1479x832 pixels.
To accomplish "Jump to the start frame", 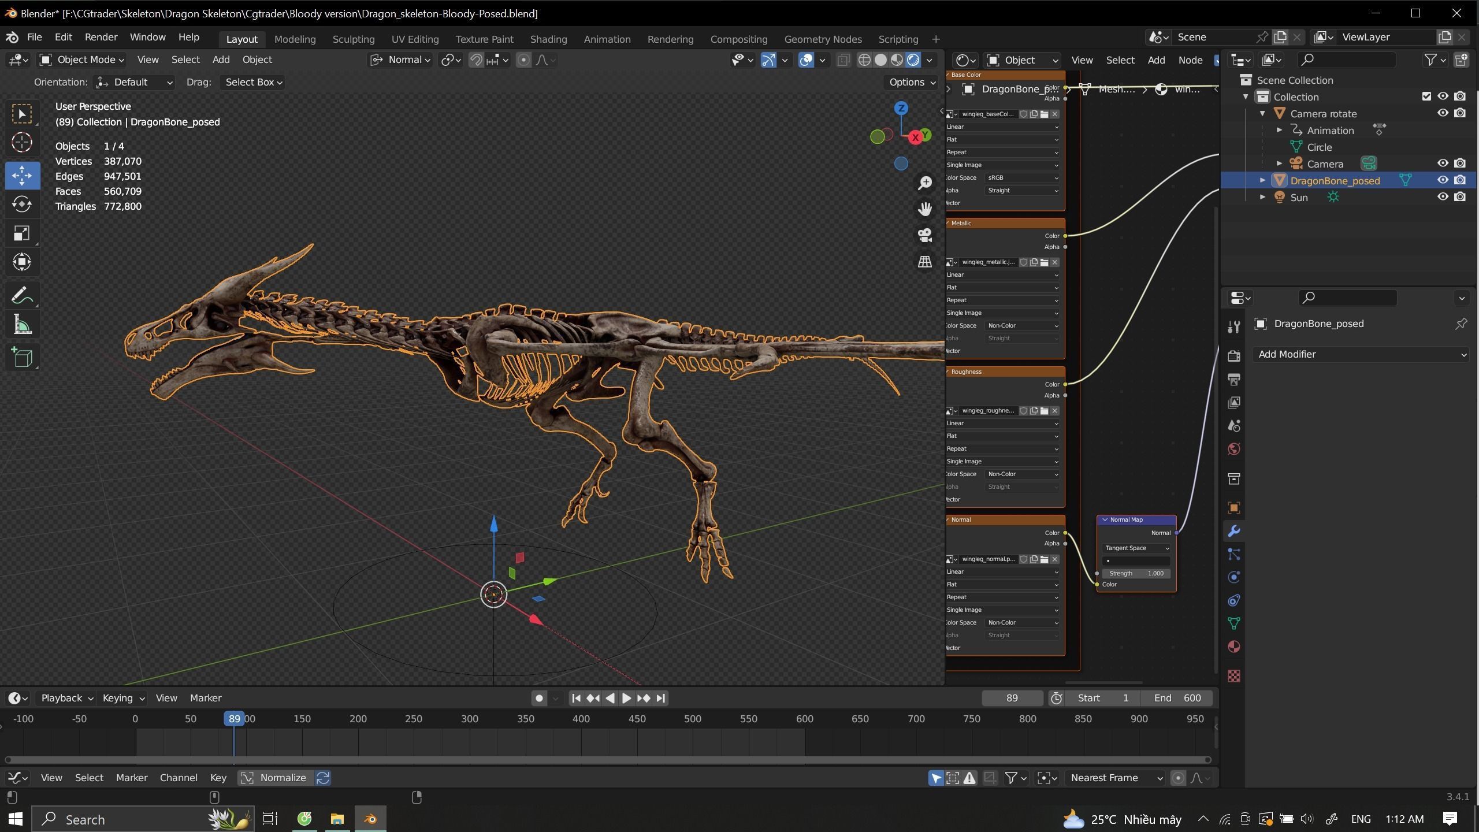I will (576, 698).
